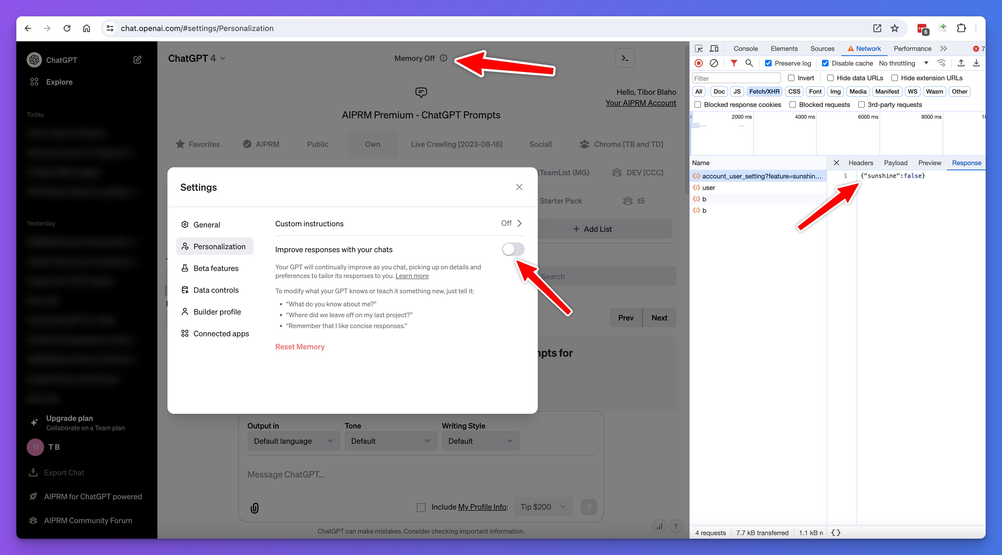Import HAR file upload icon
This screenshot has width=1002, height=555.
[961, 63]
